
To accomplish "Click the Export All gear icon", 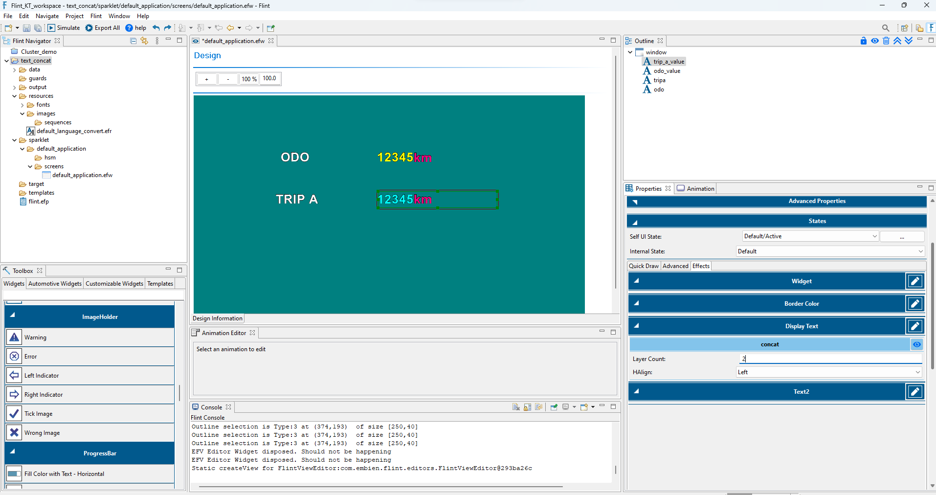I will tap(89, 28).
